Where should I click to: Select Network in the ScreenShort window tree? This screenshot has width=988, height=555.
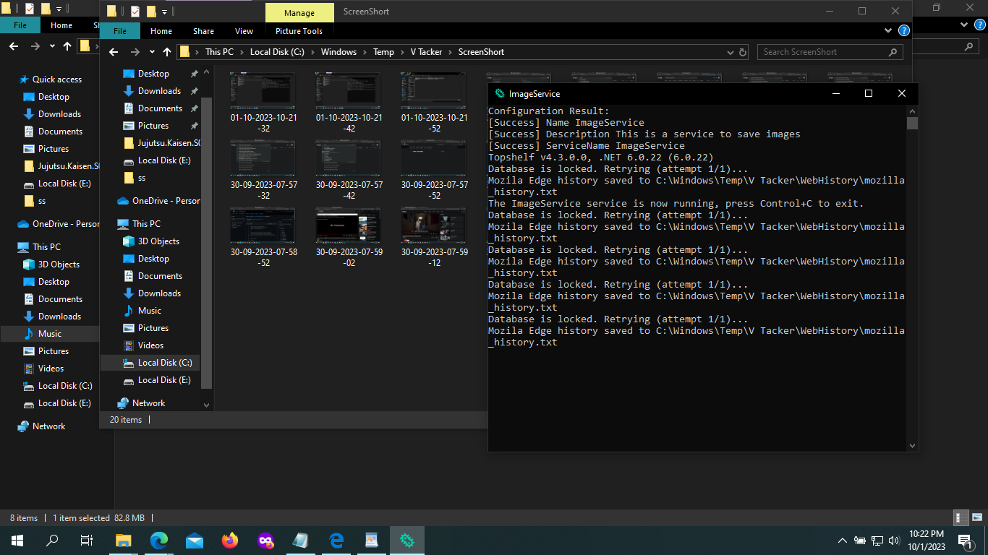tap(148, 403)
